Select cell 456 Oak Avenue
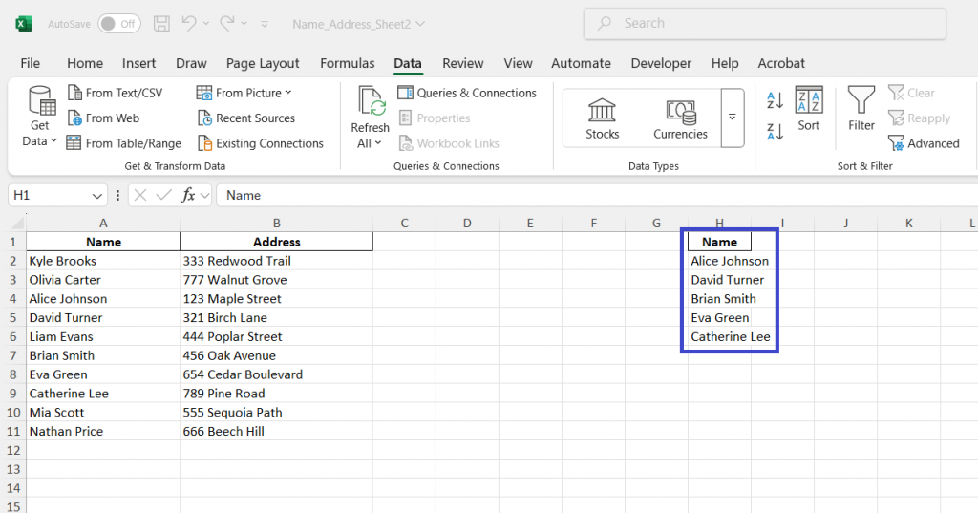This screenshot has width=978, height=513. 276,355
